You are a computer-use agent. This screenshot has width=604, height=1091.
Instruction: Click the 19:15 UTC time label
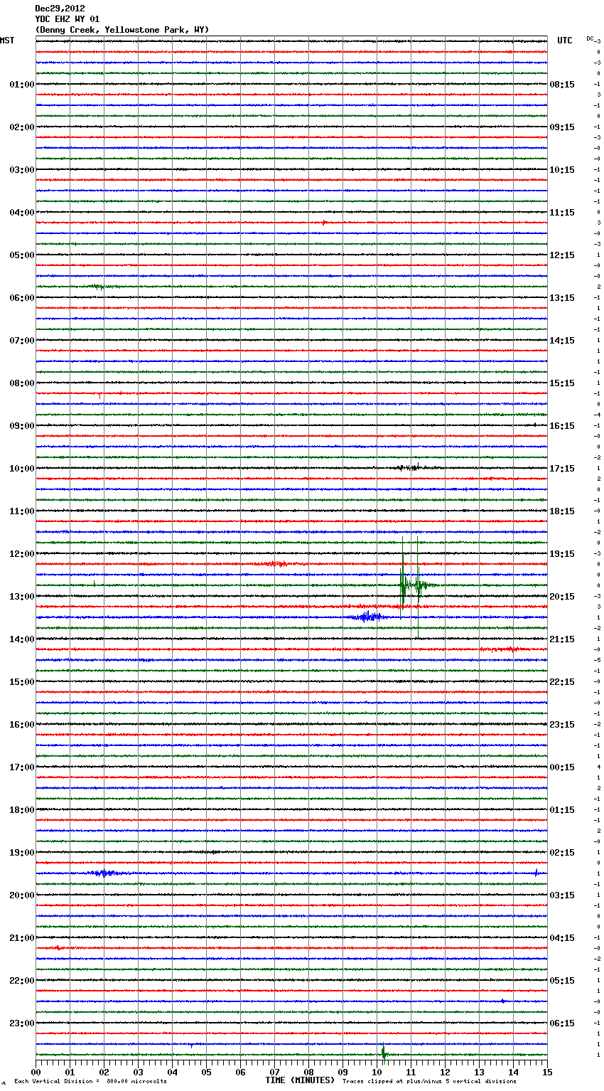[562, 554]
